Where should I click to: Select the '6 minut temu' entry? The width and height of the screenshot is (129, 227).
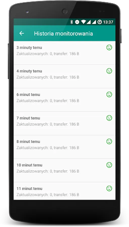[x=64, y=100]
